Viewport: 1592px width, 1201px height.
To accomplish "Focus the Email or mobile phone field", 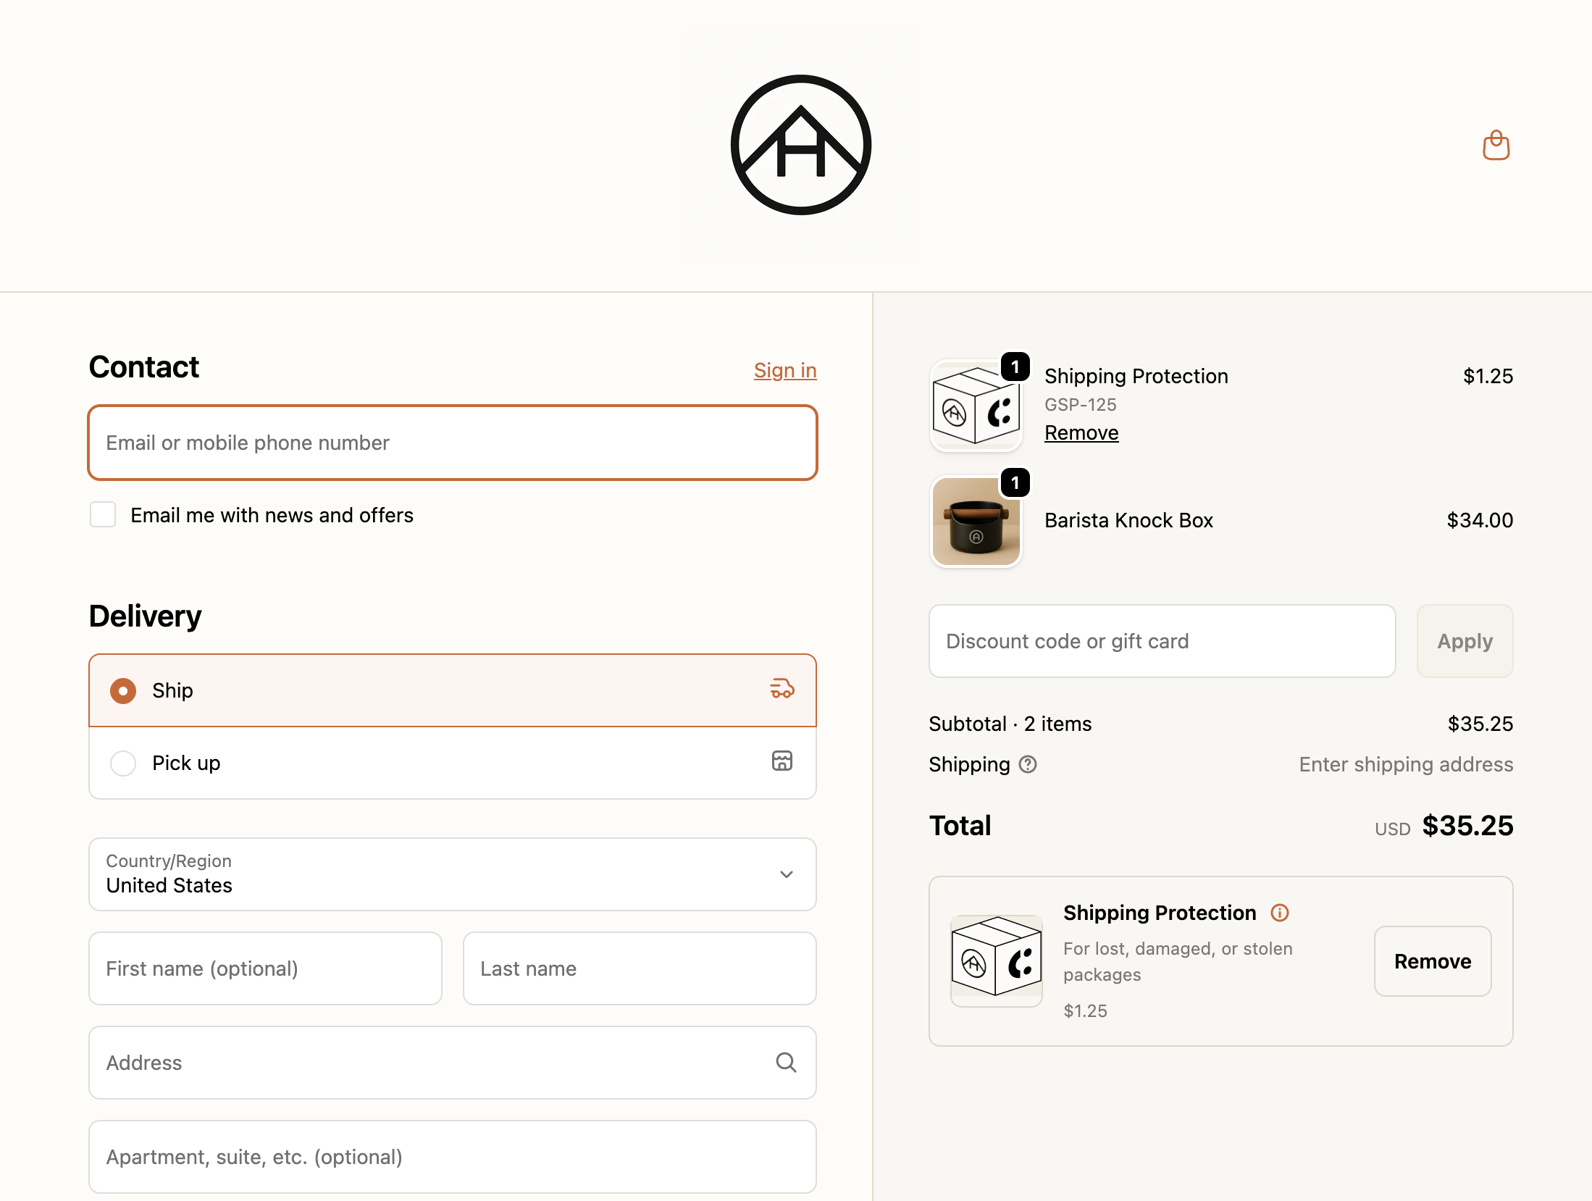I will (x=452, y=443).
